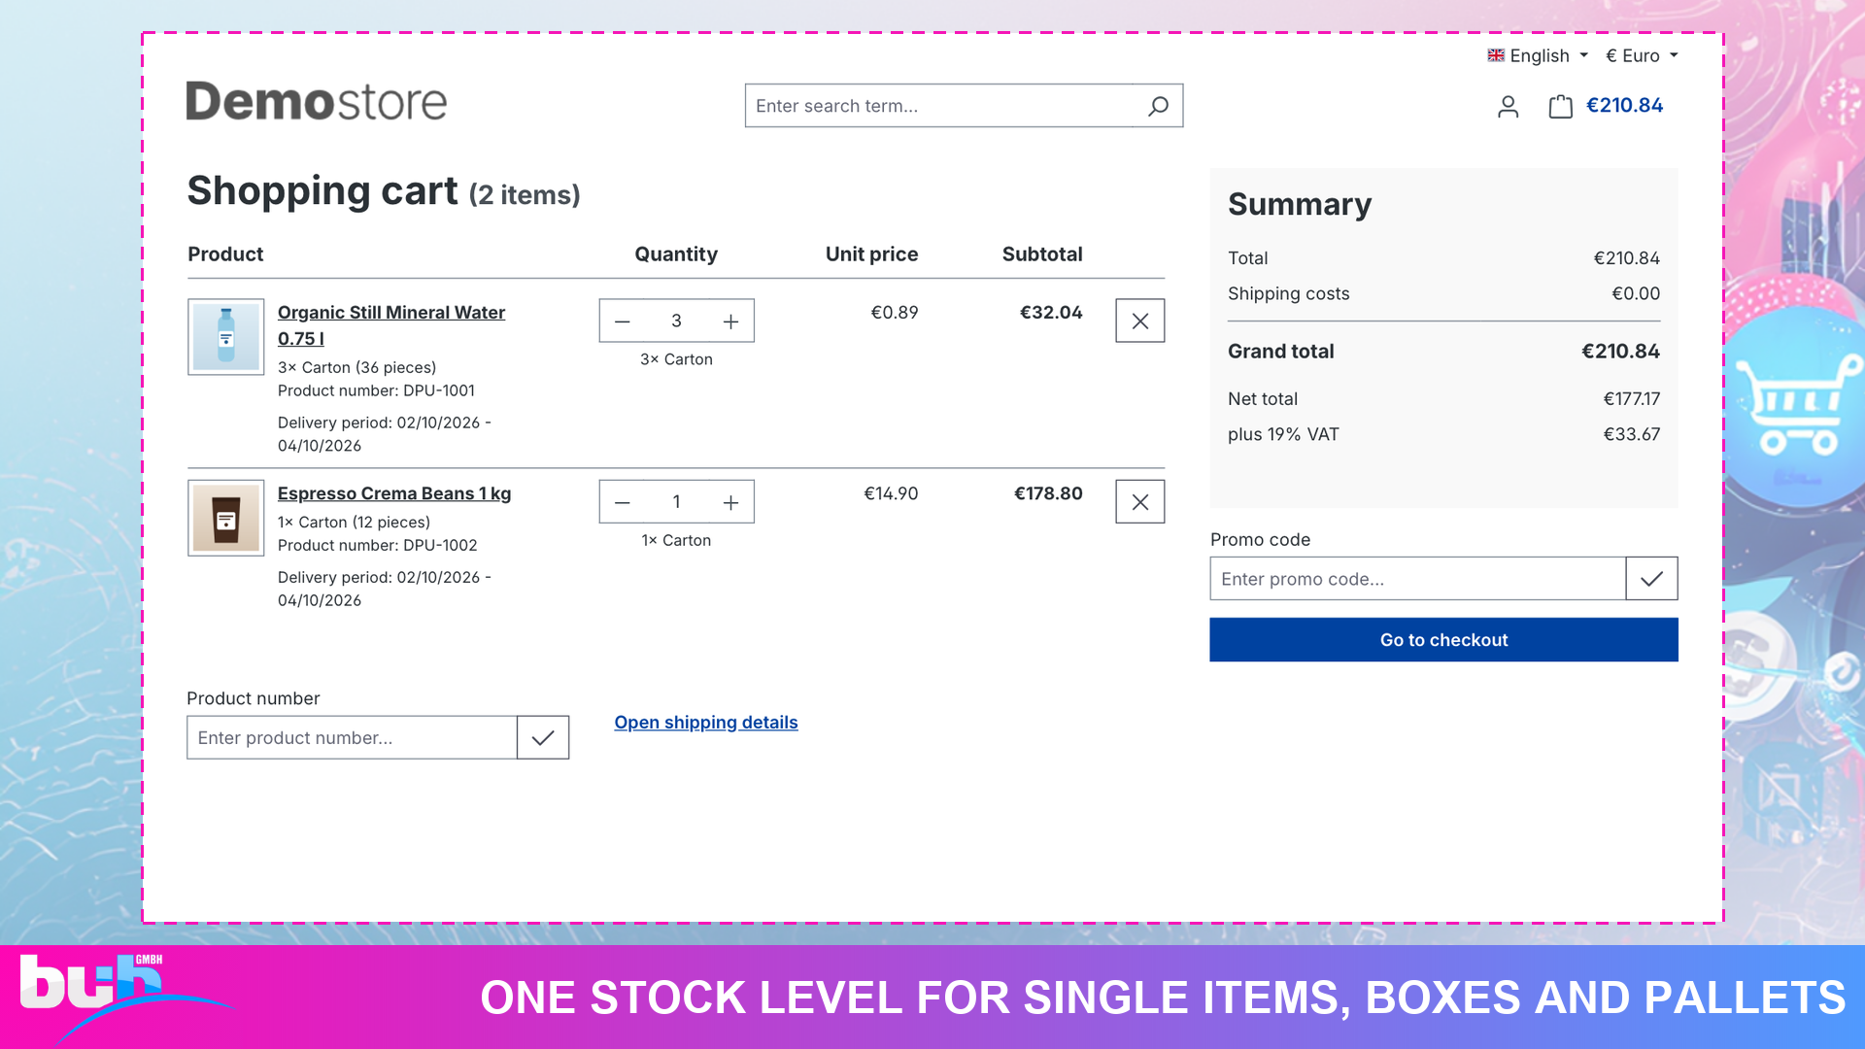Click quantity value 1 for espresso beans

pyautogui.click(x=676, y=502)
